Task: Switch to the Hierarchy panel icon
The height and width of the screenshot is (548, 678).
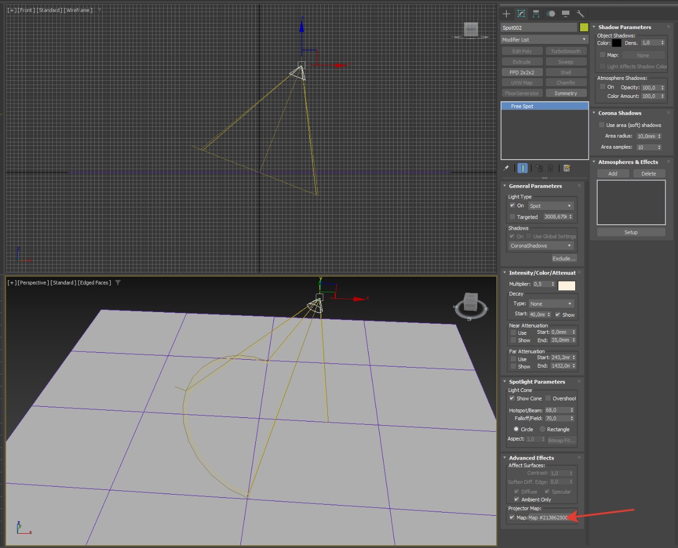Action: [536, 14]
